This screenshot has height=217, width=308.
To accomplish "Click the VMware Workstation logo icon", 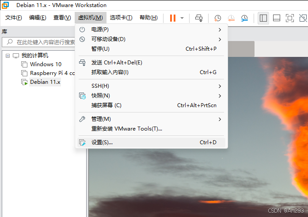I will coord(5,5).
